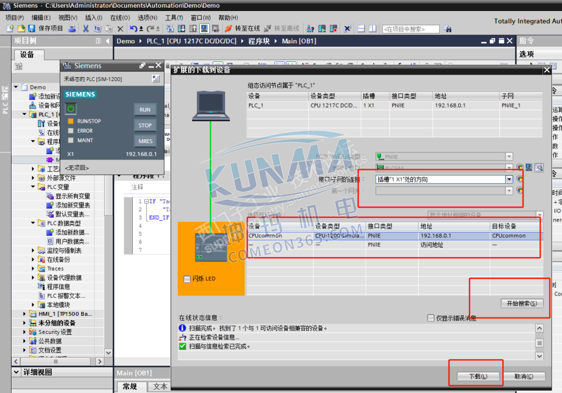Click the 开始搜索(S) button
Viewport: 562px width, 393px height.
(x=522, y=304)
